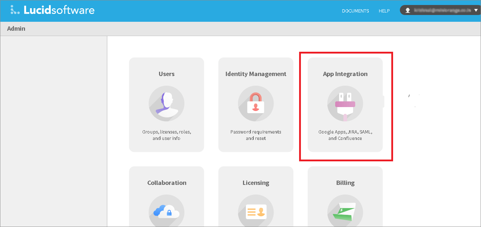Screen dimensions: 481x227
Task: Click "Password requirements and reset" description
Action: [x=256, y=135]
